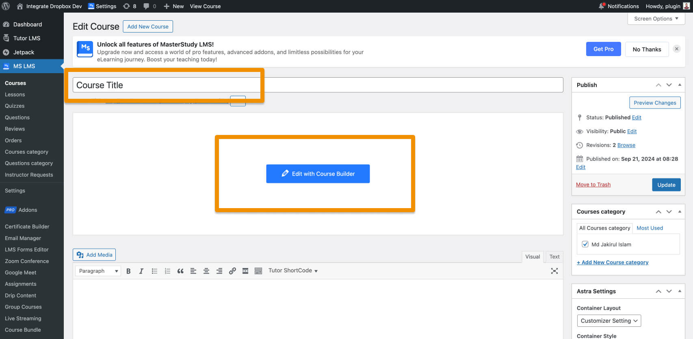Open the updates icon showing 8
This screenshot has width=693, height=339.
coord(130,6)
